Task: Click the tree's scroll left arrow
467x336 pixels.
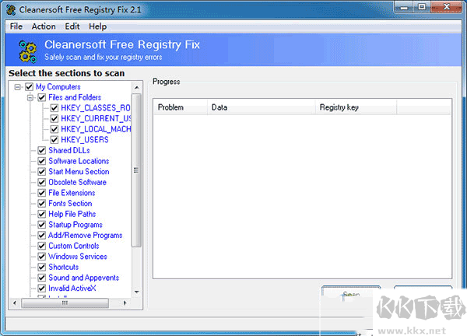Action: [x=15, y=303]
